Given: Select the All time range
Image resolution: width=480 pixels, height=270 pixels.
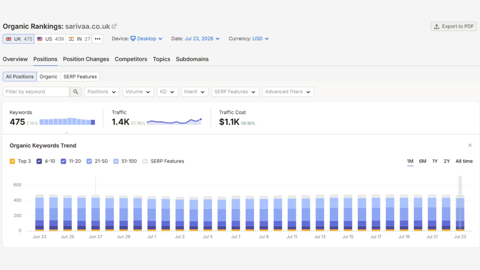Looking at the screenshot, I should [464, 161].
